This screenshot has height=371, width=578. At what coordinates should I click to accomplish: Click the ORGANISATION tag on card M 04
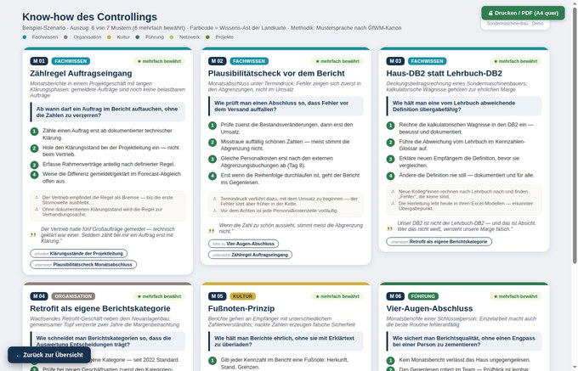coord(73,296)
